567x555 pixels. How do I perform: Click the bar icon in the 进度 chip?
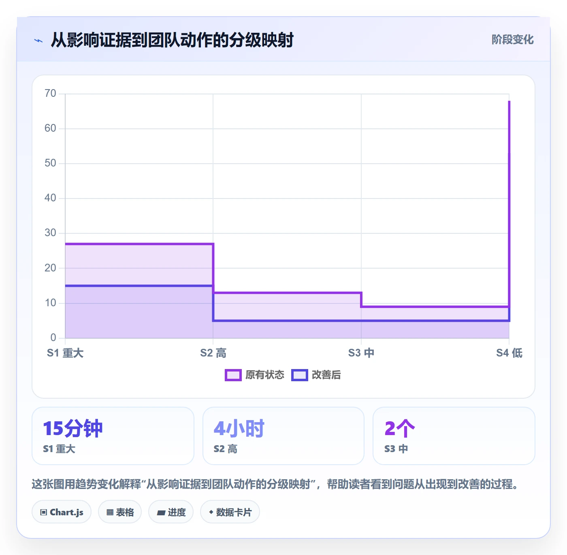coord(161,513)
